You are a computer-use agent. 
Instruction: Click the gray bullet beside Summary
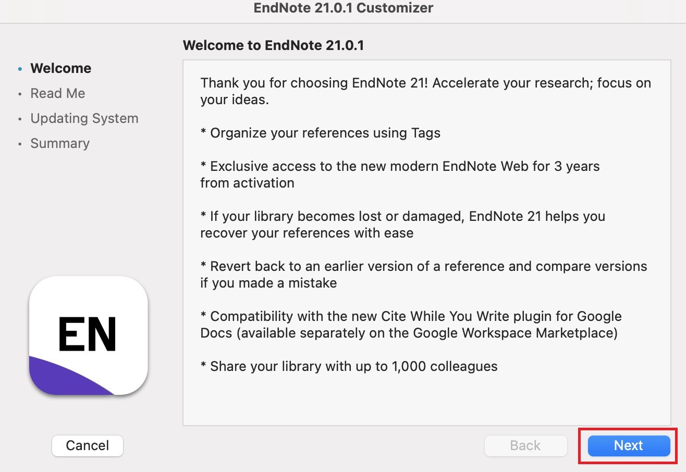coord(20,144)
